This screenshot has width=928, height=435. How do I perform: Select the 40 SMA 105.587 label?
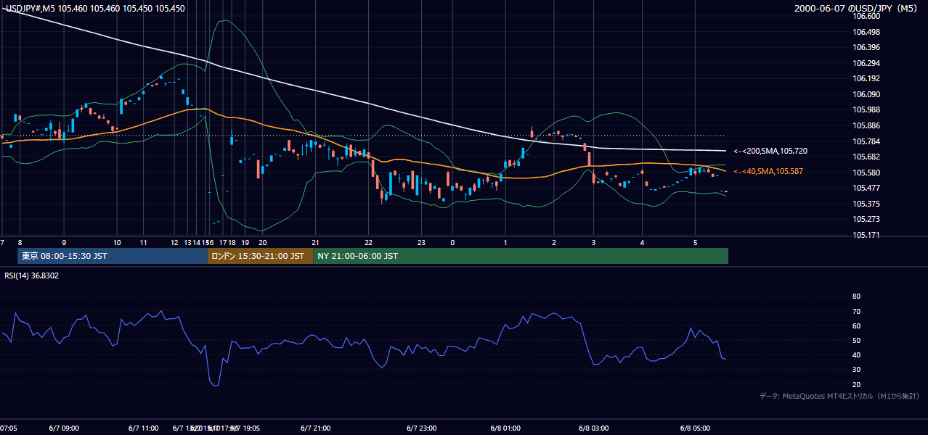coord(768,171)
